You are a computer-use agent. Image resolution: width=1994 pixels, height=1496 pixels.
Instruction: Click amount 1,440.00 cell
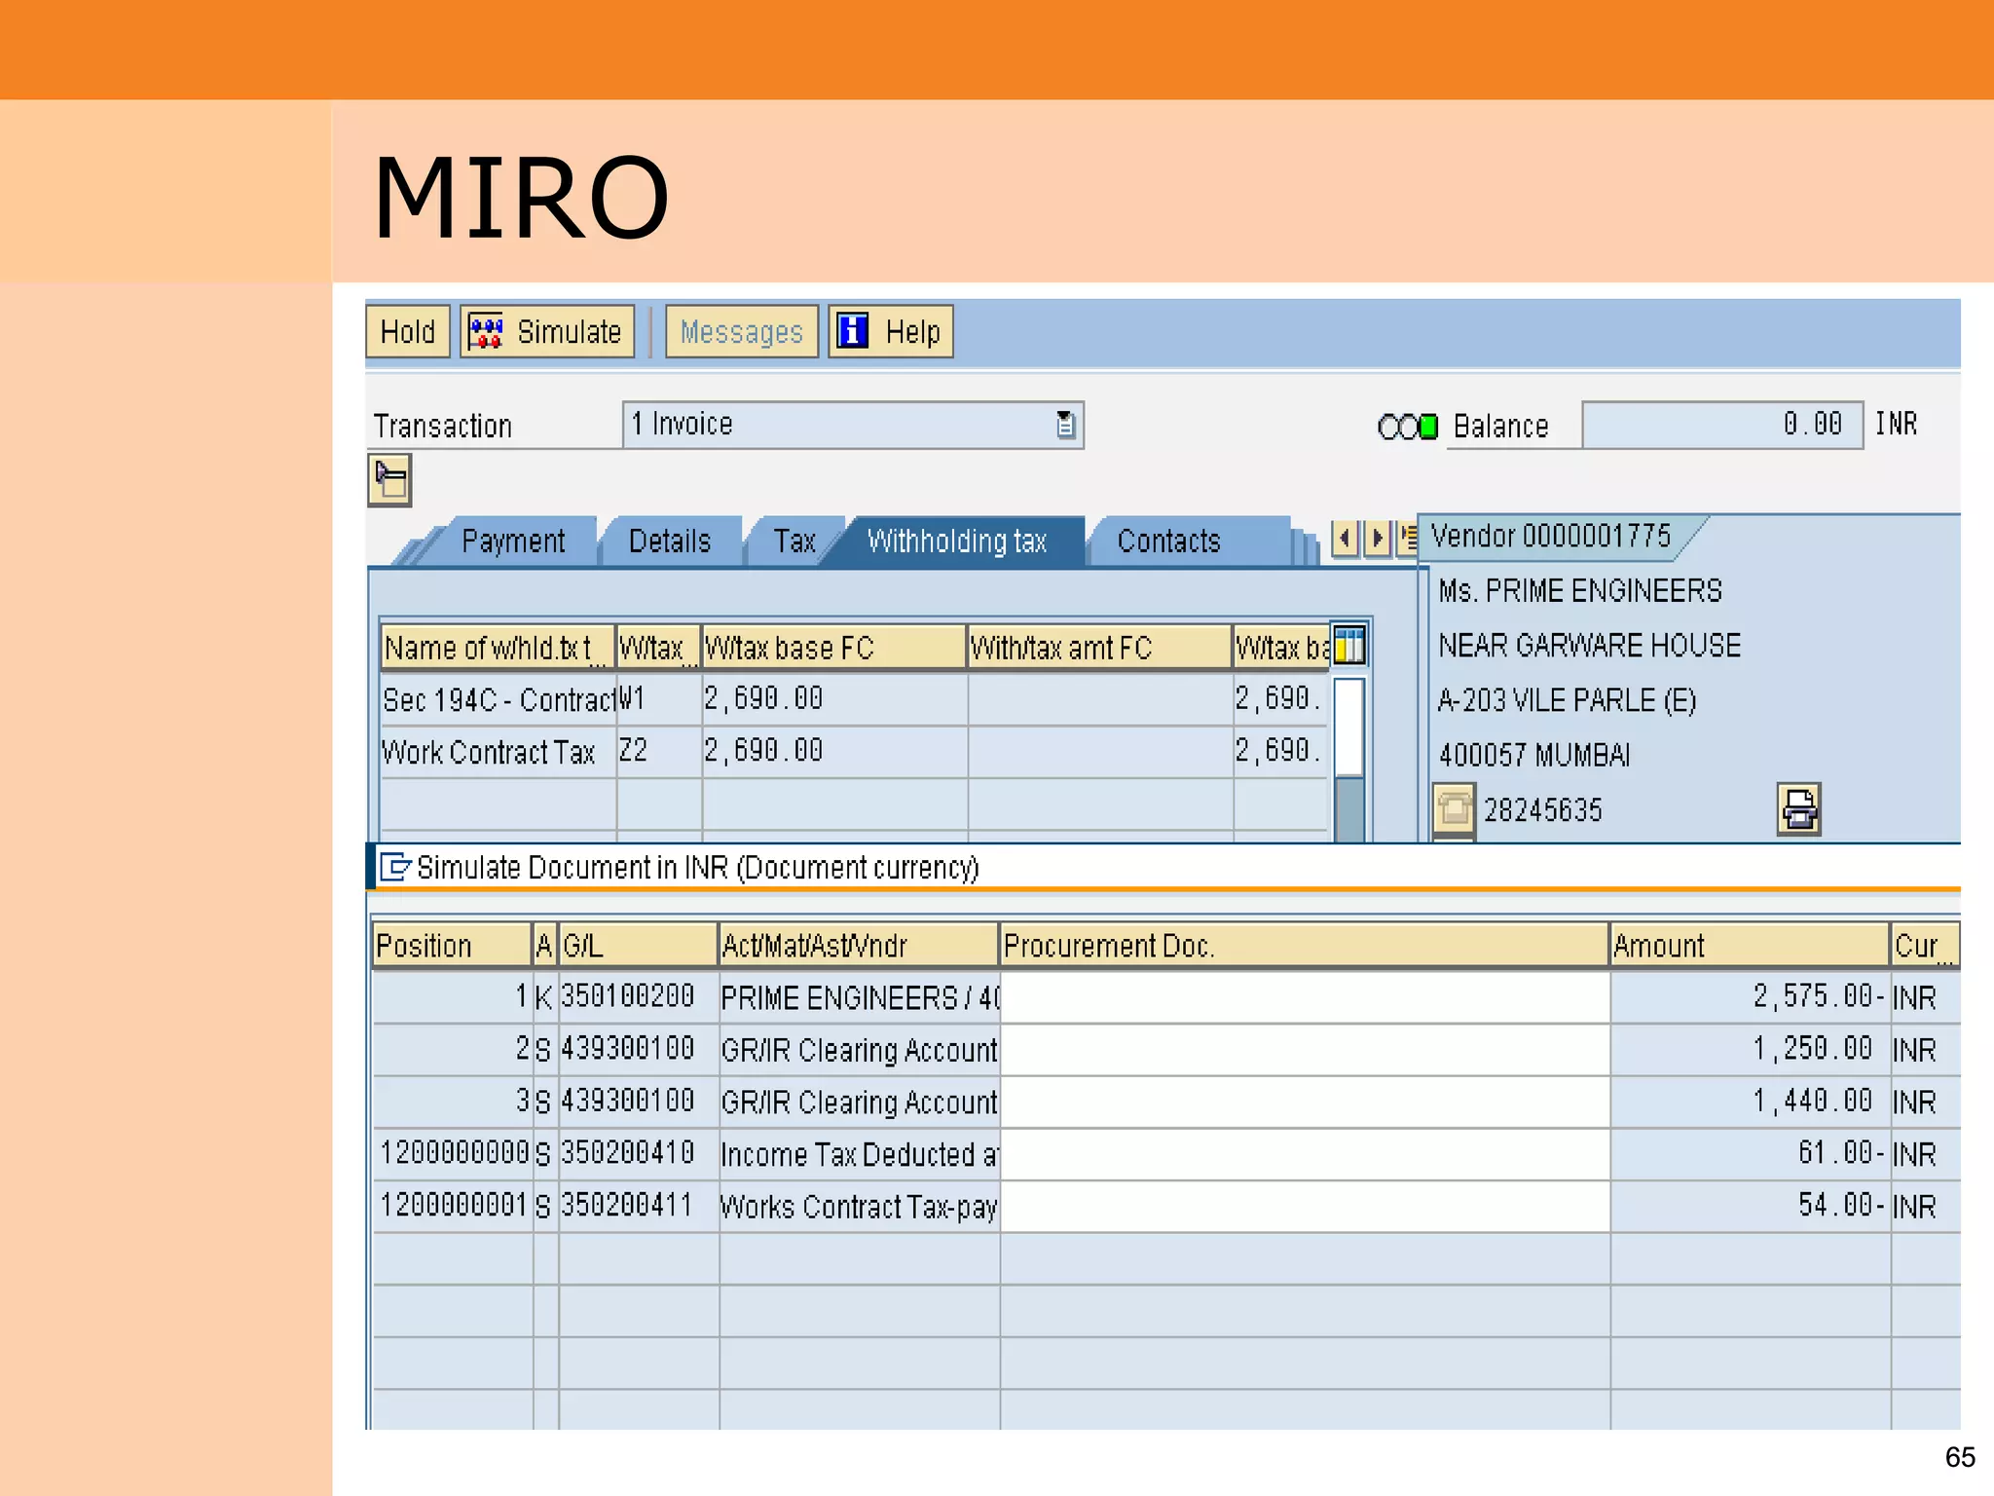click(1751, 1102)
